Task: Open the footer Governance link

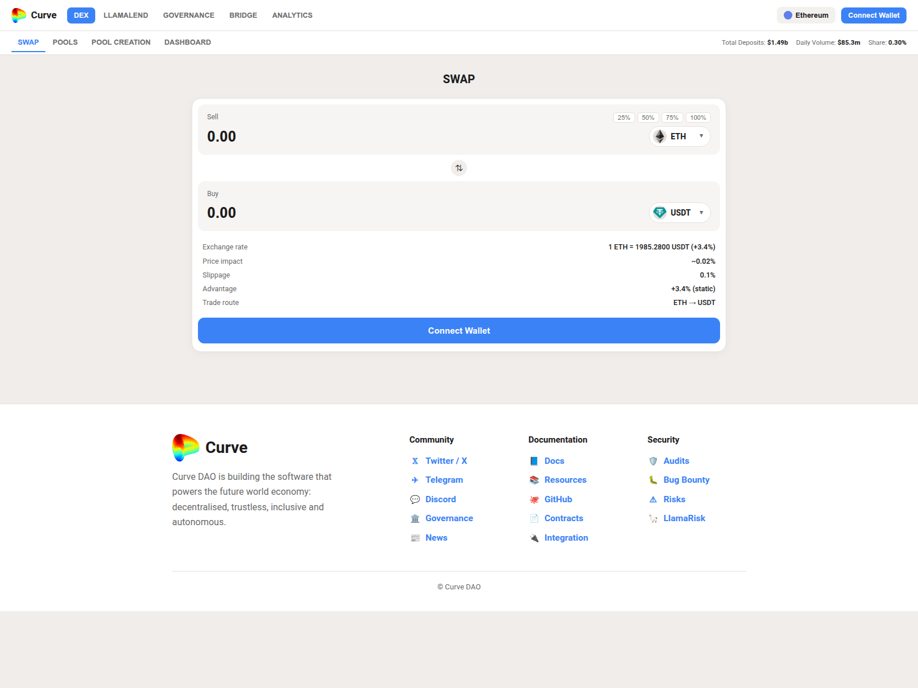Action: 449,518
